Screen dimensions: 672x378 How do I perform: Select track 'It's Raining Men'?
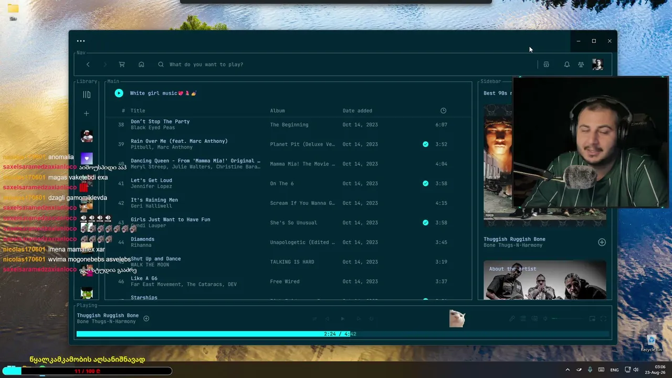[x=154, y=200]
